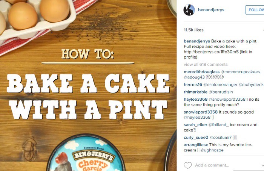The width and height of the screenshot is (264, 171).
Task: Open curly_suee0 commenter profile
Action: pyautogui.click(x=196, y=138)
